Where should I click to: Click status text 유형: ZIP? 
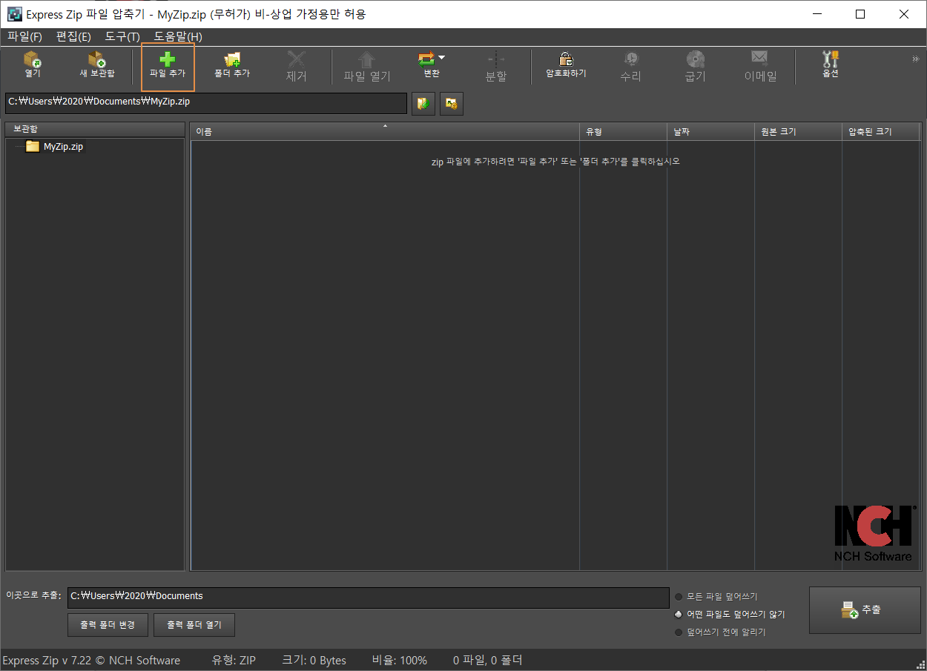coord(234,660)
